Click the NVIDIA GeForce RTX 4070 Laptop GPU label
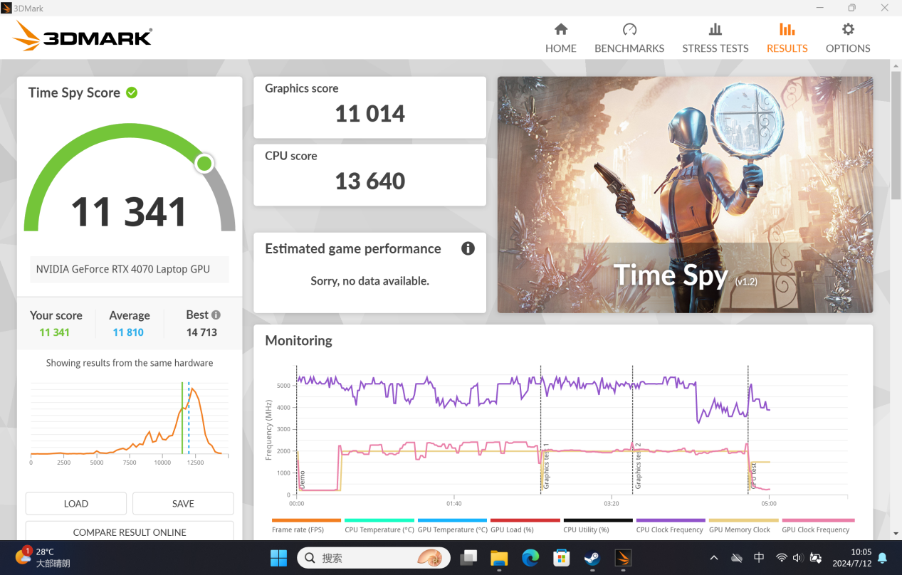902x575 pixels. (x=123, y=269)
